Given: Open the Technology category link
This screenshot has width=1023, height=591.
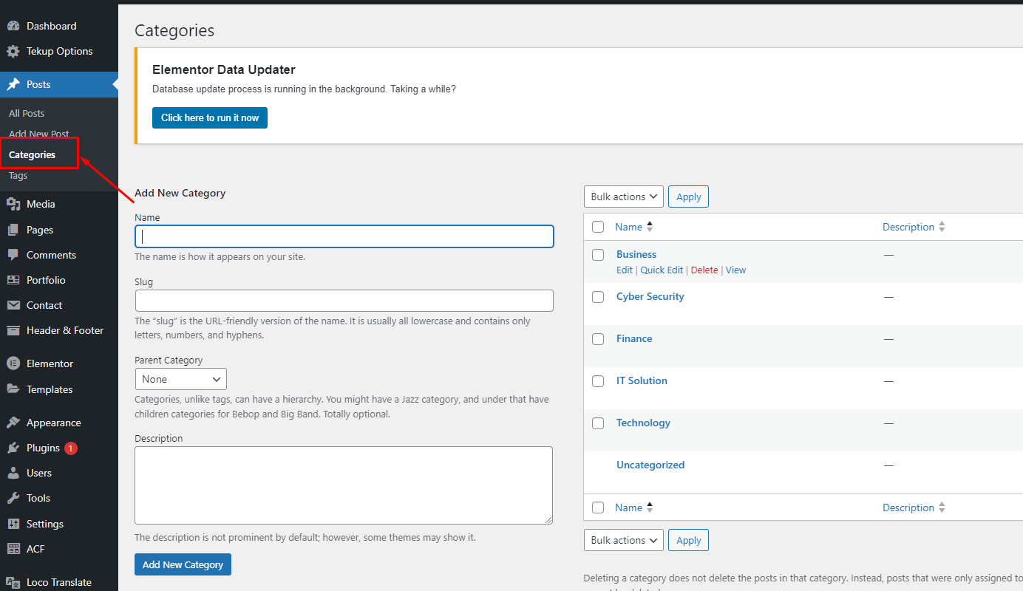Looking at the screenshot, I should pos(643,423).
